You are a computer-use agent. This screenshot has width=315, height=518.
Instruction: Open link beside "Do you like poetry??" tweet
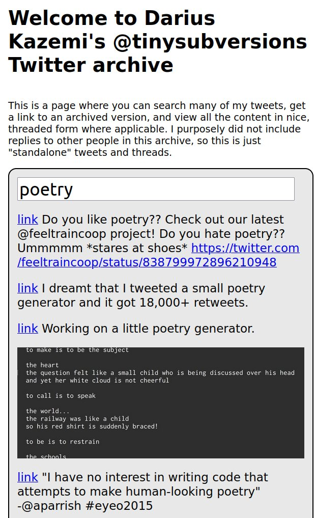click(x=27, y=220)
